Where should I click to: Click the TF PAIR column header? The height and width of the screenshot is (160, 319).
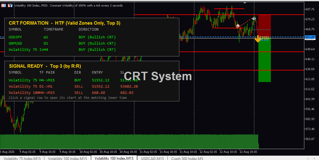47,72
